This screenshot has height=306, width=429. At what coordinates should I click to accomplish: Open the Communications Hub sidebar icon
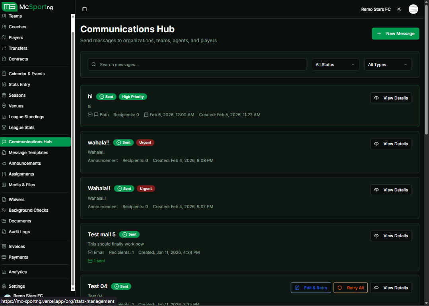click(4, 141)
